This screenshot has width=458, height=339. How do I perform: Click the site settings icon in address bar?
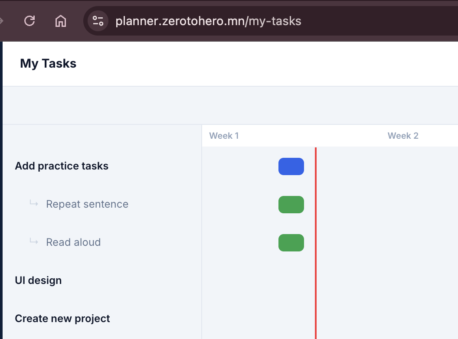pyautogui.click(x=98, y=21)
